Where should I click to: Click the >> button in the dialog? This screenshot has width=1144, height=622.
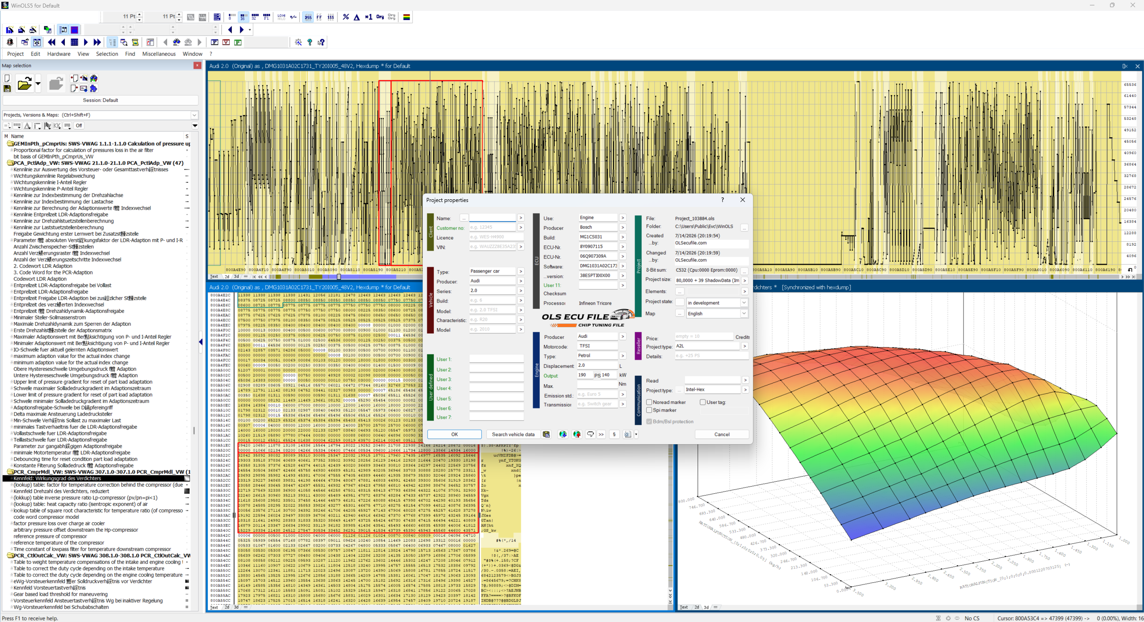(601, 434)
